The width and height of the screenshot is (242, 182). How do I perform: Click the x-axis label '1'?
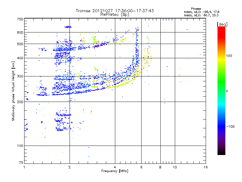point(24,167)
